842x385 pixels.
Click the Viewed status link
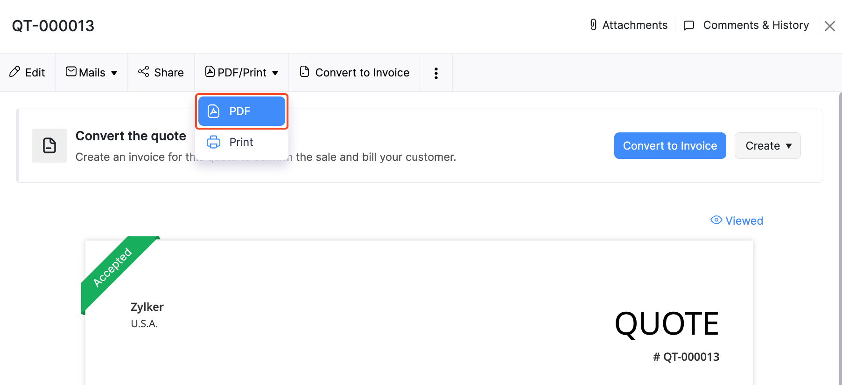(737, 220)
